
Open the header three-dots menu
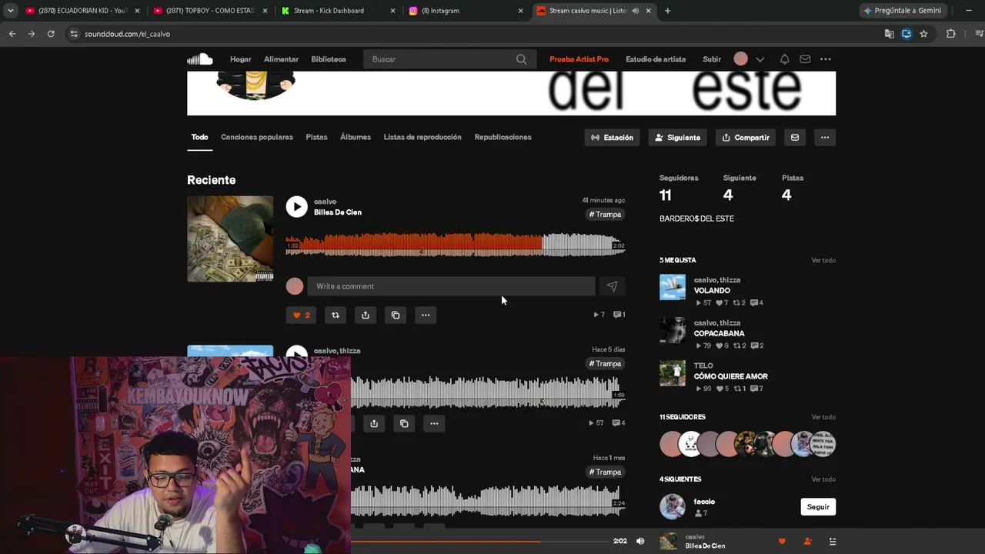coord(826,59)
